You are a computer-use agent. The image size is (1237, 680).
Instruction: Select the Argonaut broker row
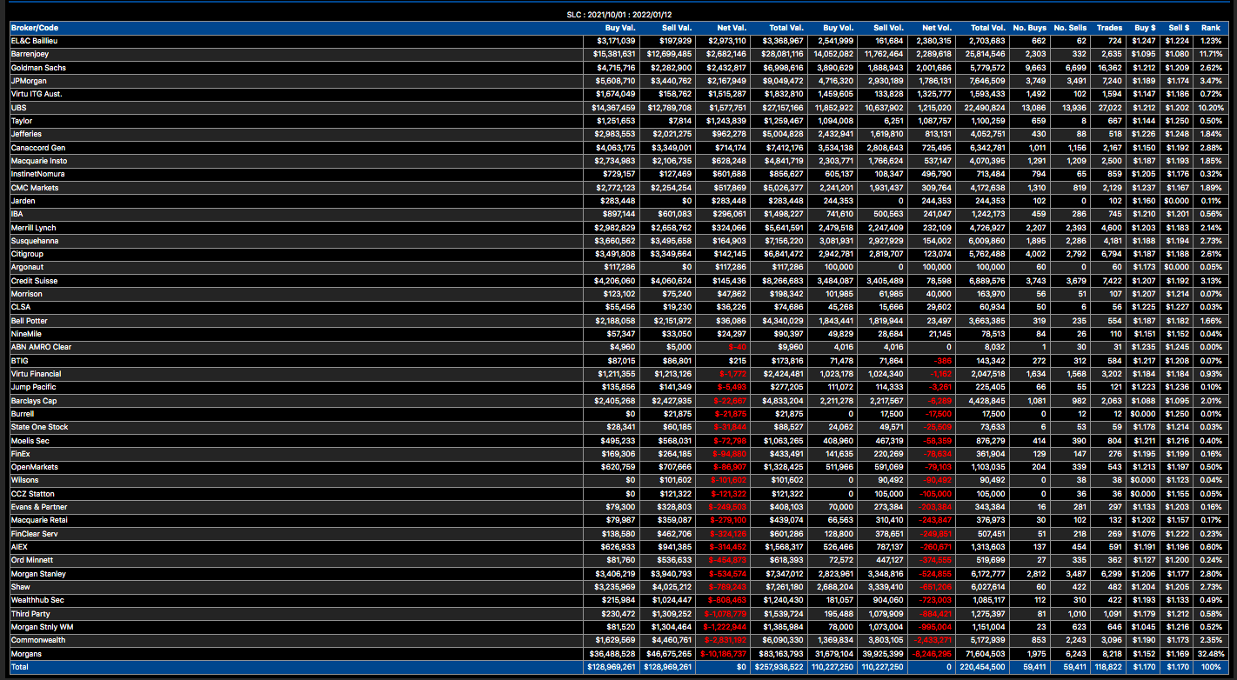coord(617,267)
